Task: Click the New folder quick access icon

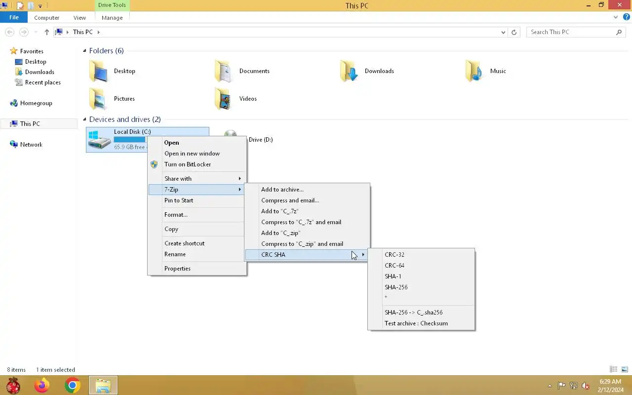Action: 31,6
